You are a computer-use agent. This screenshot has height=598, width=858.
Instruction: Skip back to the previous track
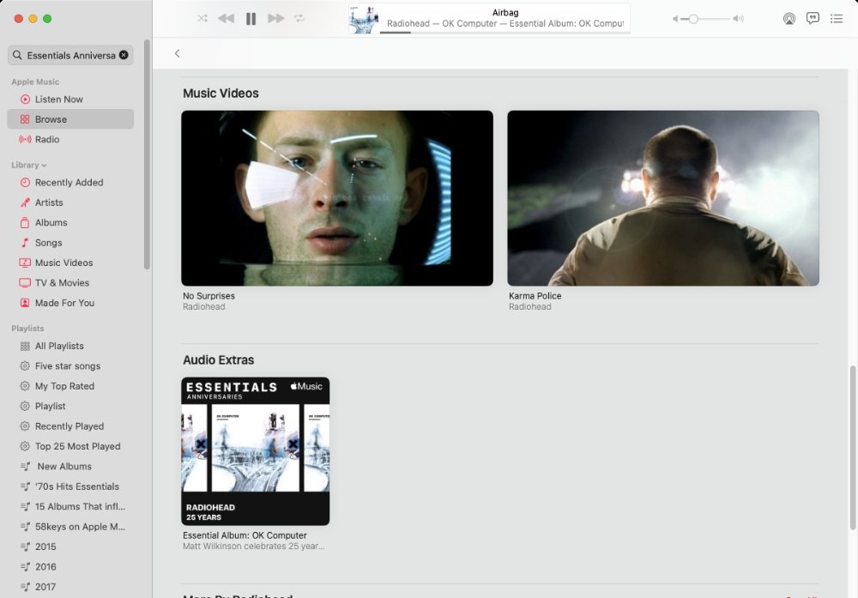click(226, 18)
